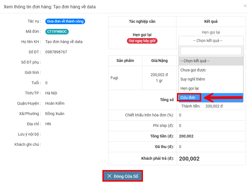The height and width of the screenshot is (190, 249).
Task: Click the Đưa đơn về thành công badge
Action: tap(65, 21)
